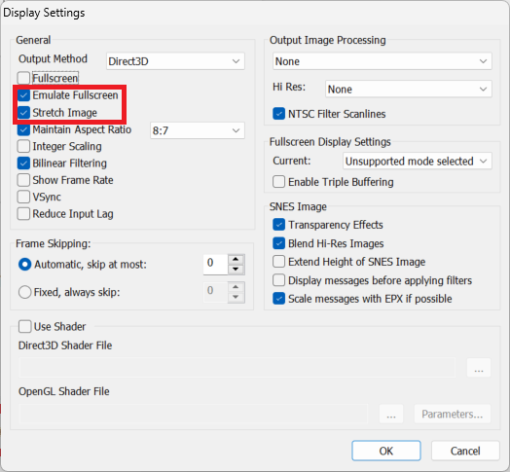Expand the 8:7 aspect ratio dropdown
Screen dimensions: 510x472
(198, 130)
